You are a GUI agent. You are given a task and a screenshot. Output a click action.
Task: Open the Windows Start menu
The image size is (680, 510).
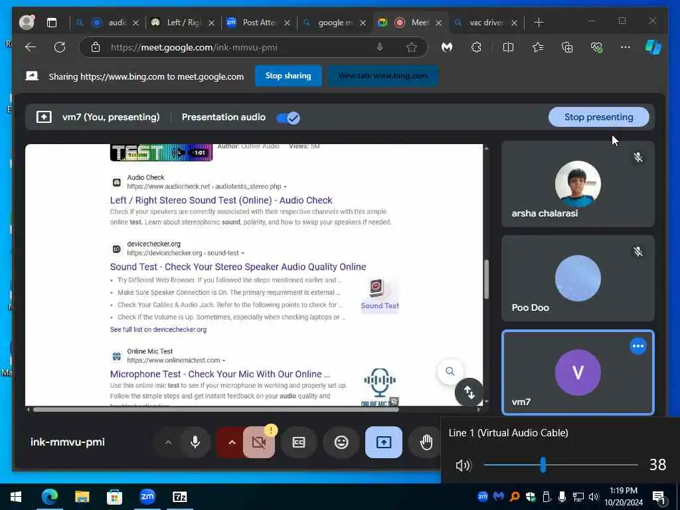click(x=16, y=497)
